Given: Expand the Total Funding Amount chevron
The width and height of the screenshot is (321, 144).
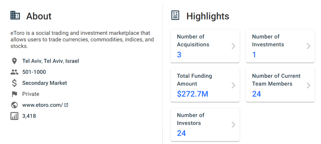Looking at the screenshot, I should 233,85.
